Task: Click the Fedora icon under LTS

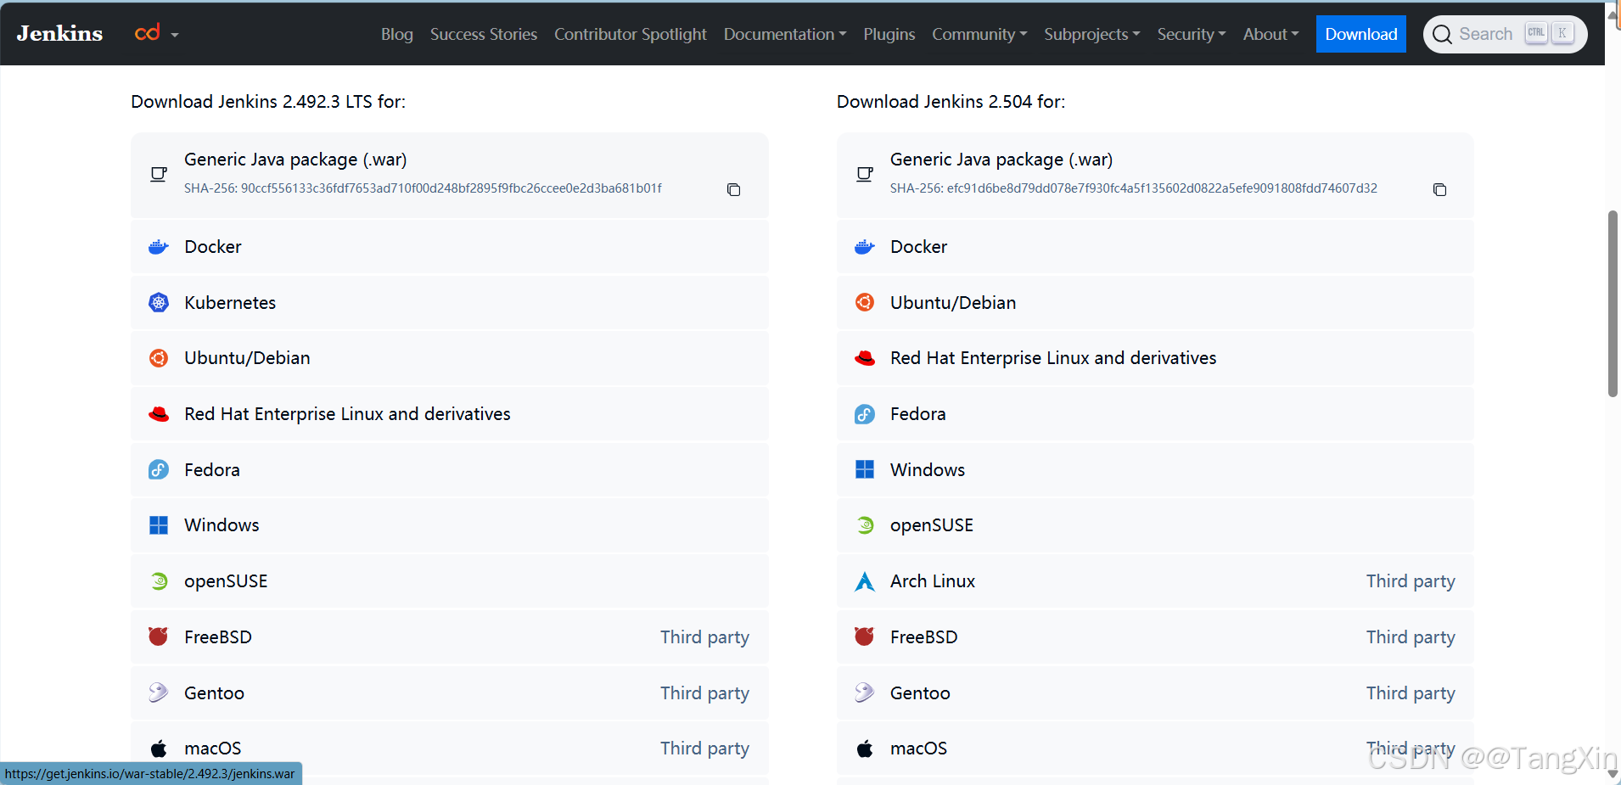Action: (x=159, y=469)
